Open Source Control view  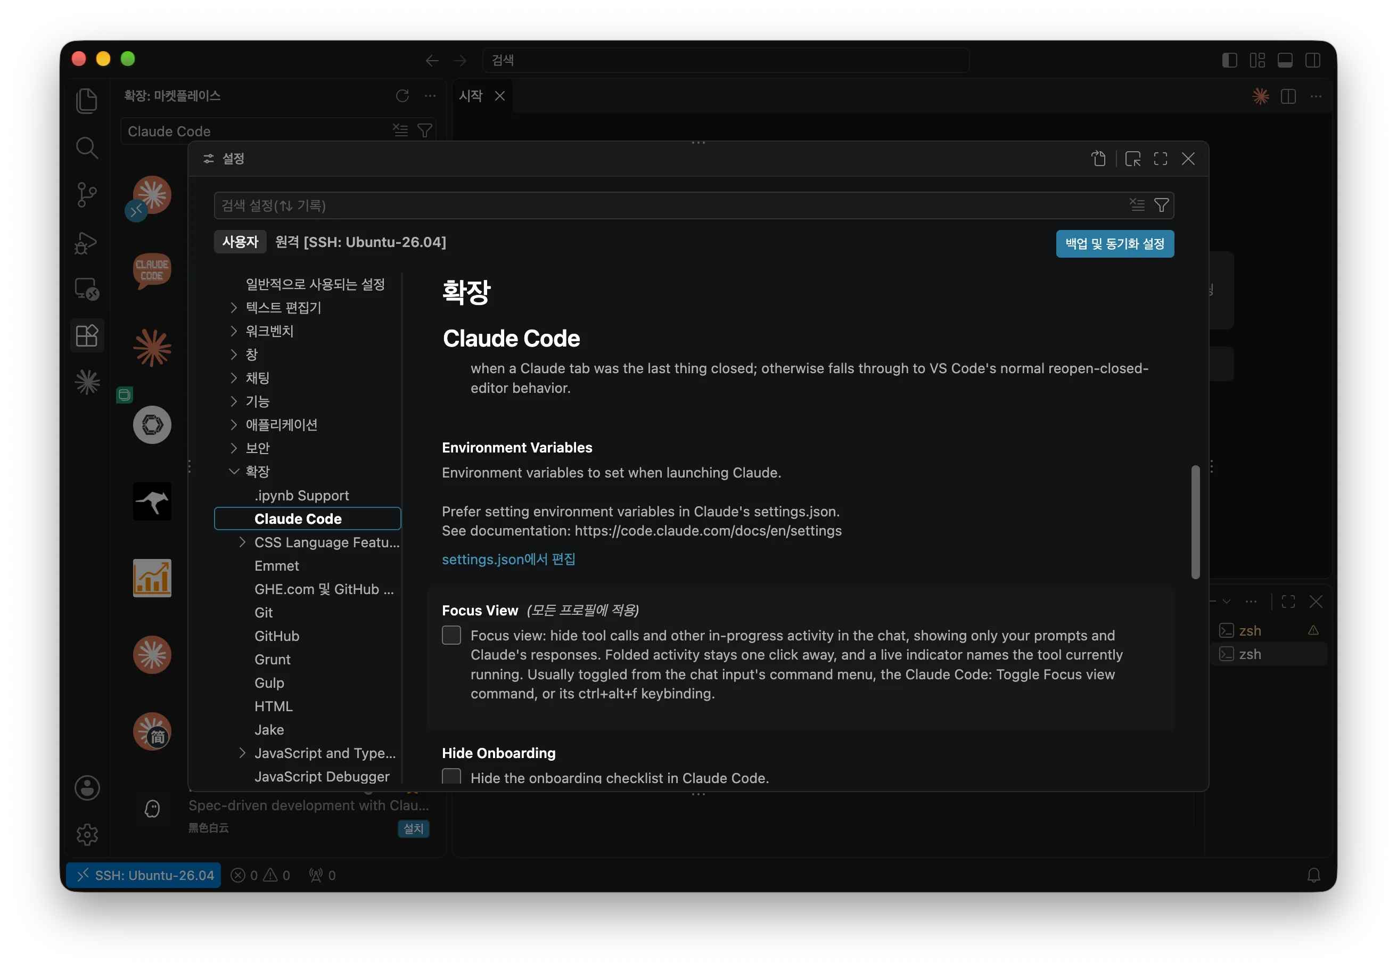pyautogui.click(x=87, y=195)
